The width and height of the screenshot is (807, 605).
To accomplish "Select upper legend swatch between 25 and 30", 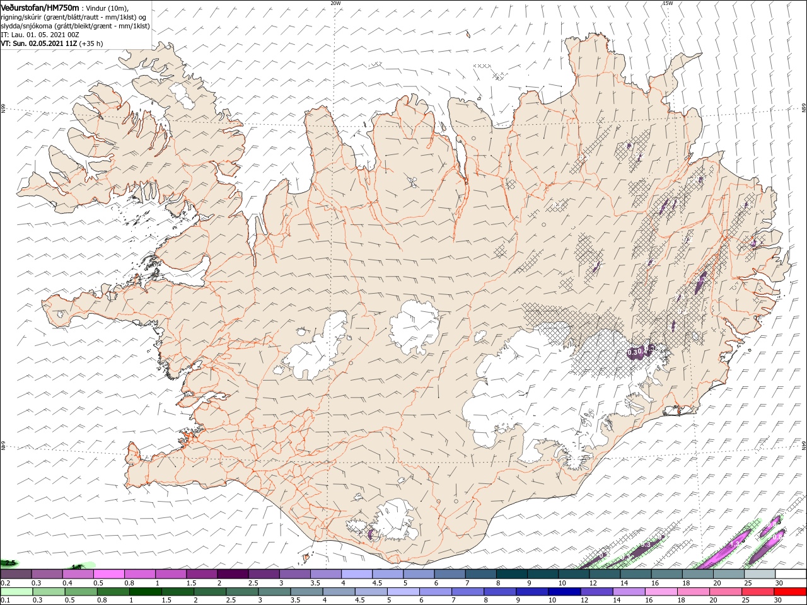I will (760, 574).
